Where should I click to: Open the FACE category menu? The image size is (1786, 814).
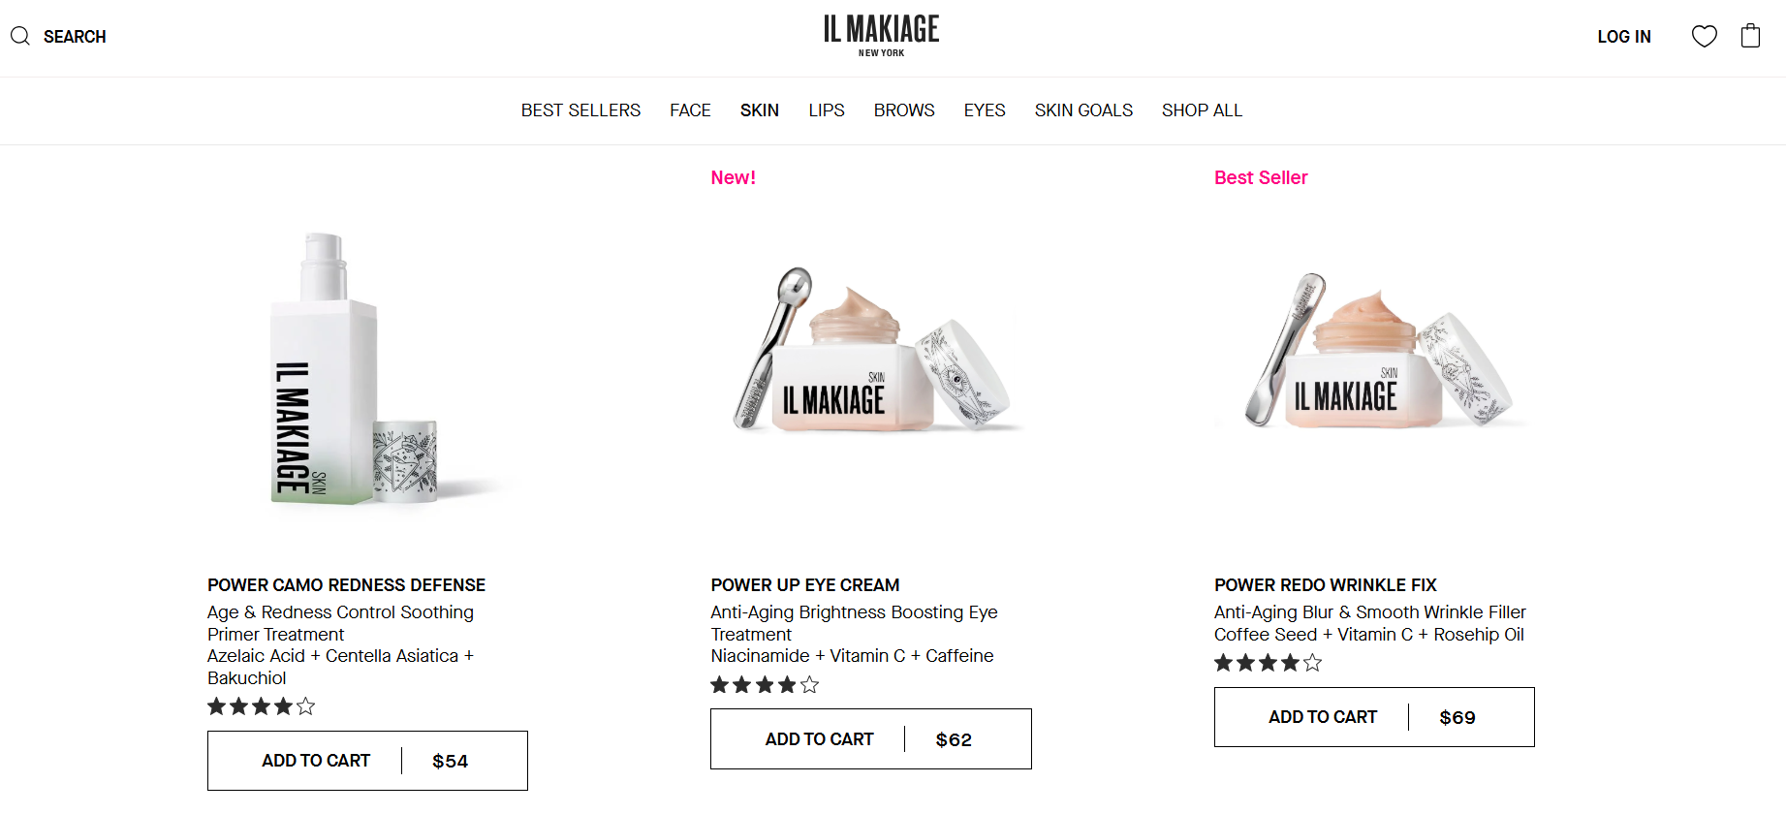click(x=690, y=110)
